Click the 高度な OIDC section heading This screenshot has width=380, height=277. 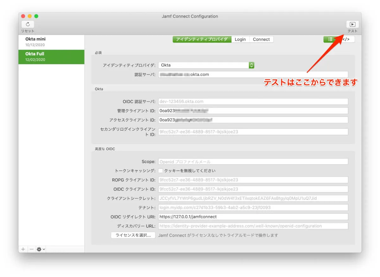(x=105, y=149)
